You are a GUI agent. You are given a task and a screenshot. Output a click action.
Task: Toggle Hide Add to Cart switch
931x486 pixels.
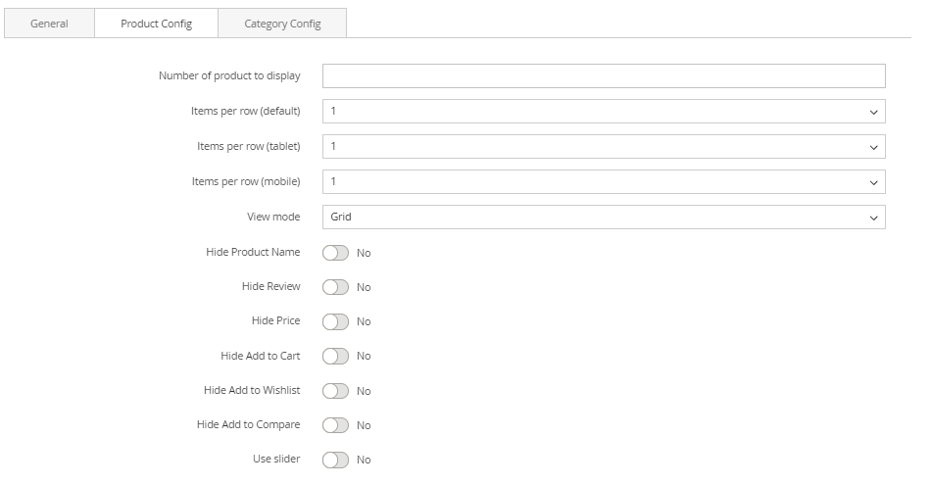[335, 357]
